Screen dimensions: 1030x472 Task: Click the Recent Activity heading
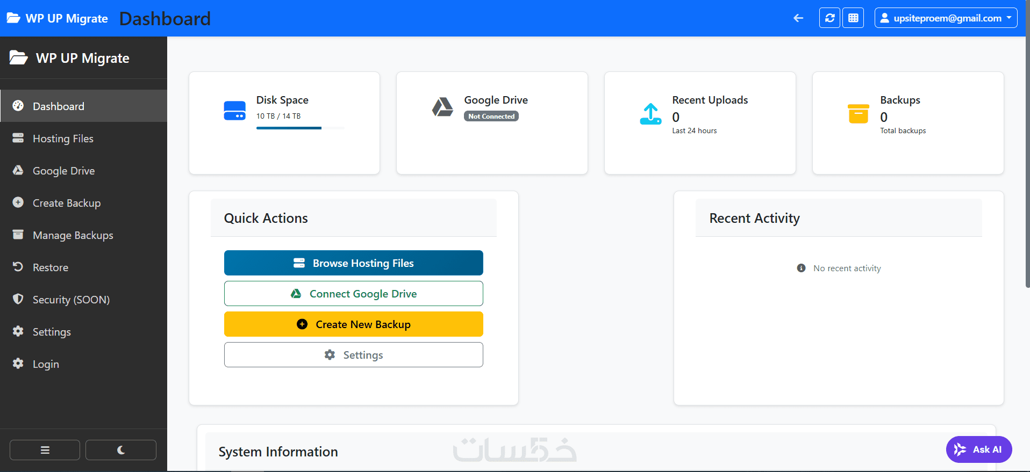[x=755, y=218]
